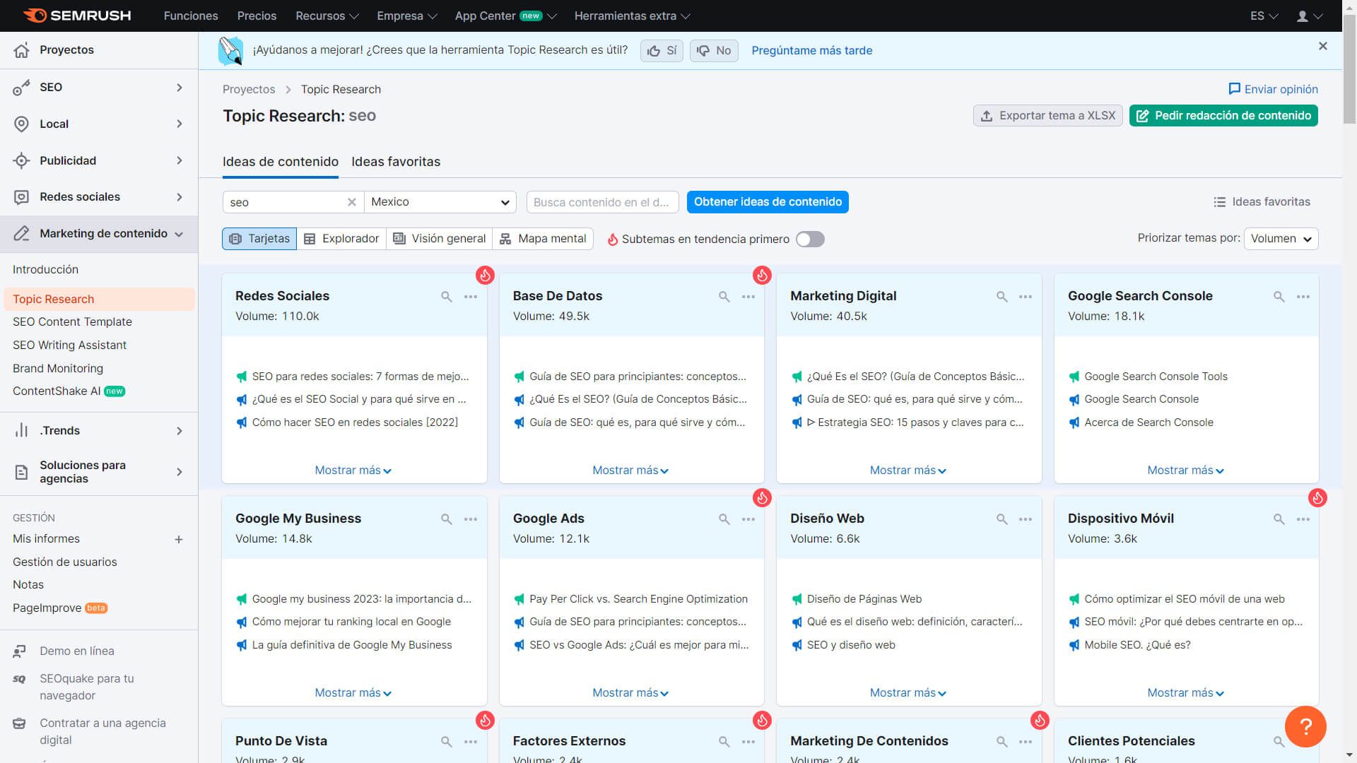The image size is (1357, 763).
Task: Click the export to XLSX icon button
Action: click(985, 114)
